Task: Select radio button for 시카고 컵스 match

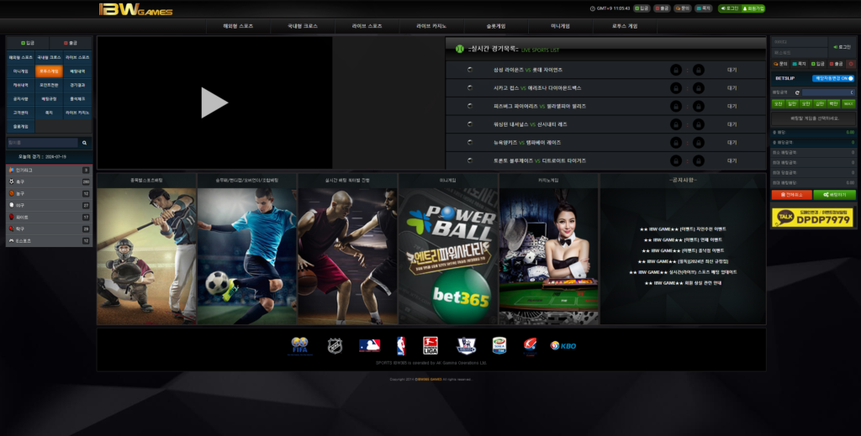Action: (470, 87)
